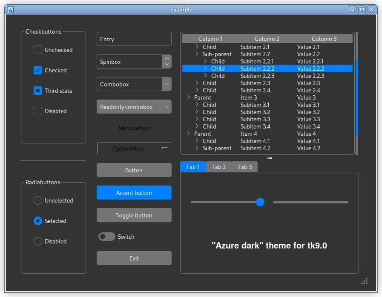Click the Disabled checkbox

pos(38,111)
